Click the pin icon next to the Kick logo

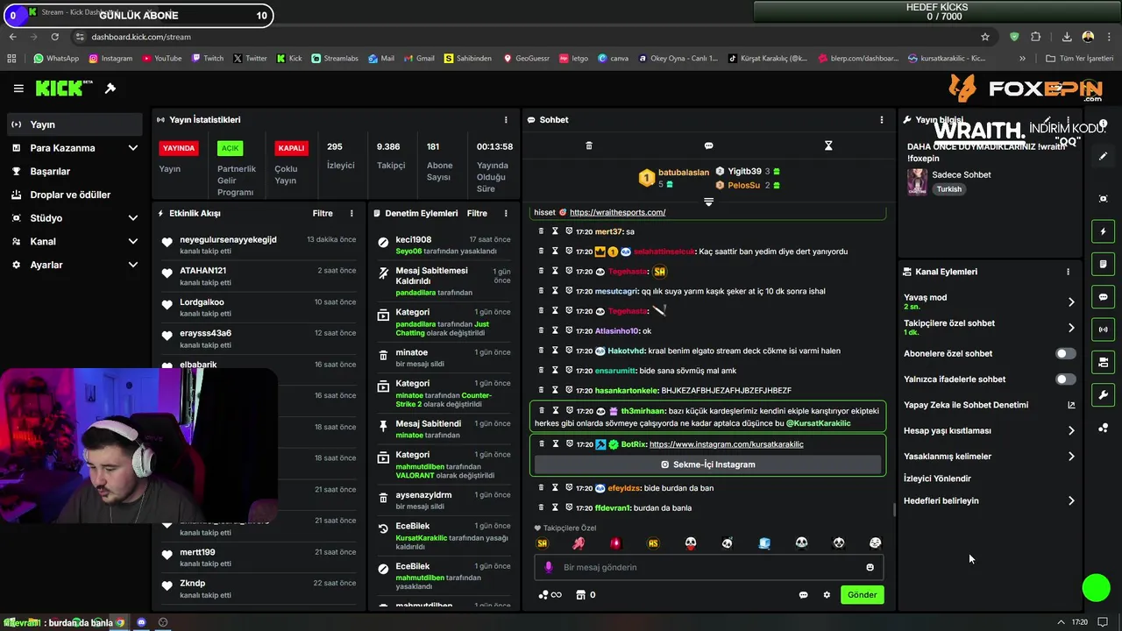click(x=110, y=89)
